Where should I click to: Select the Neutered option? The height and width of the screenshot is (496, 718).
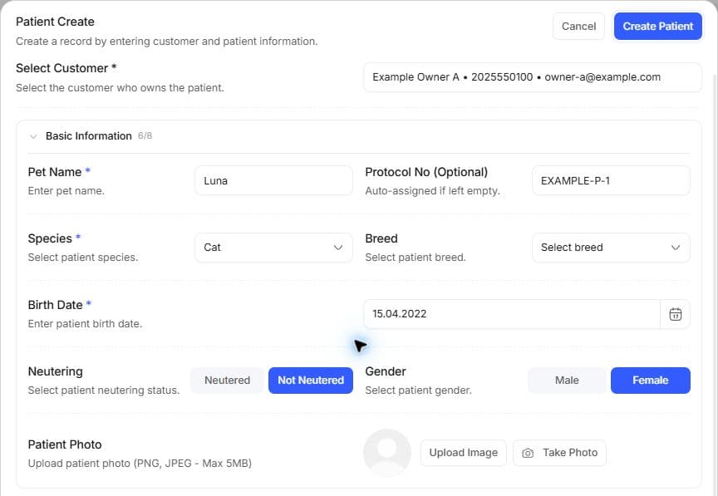tap(227, 381)
